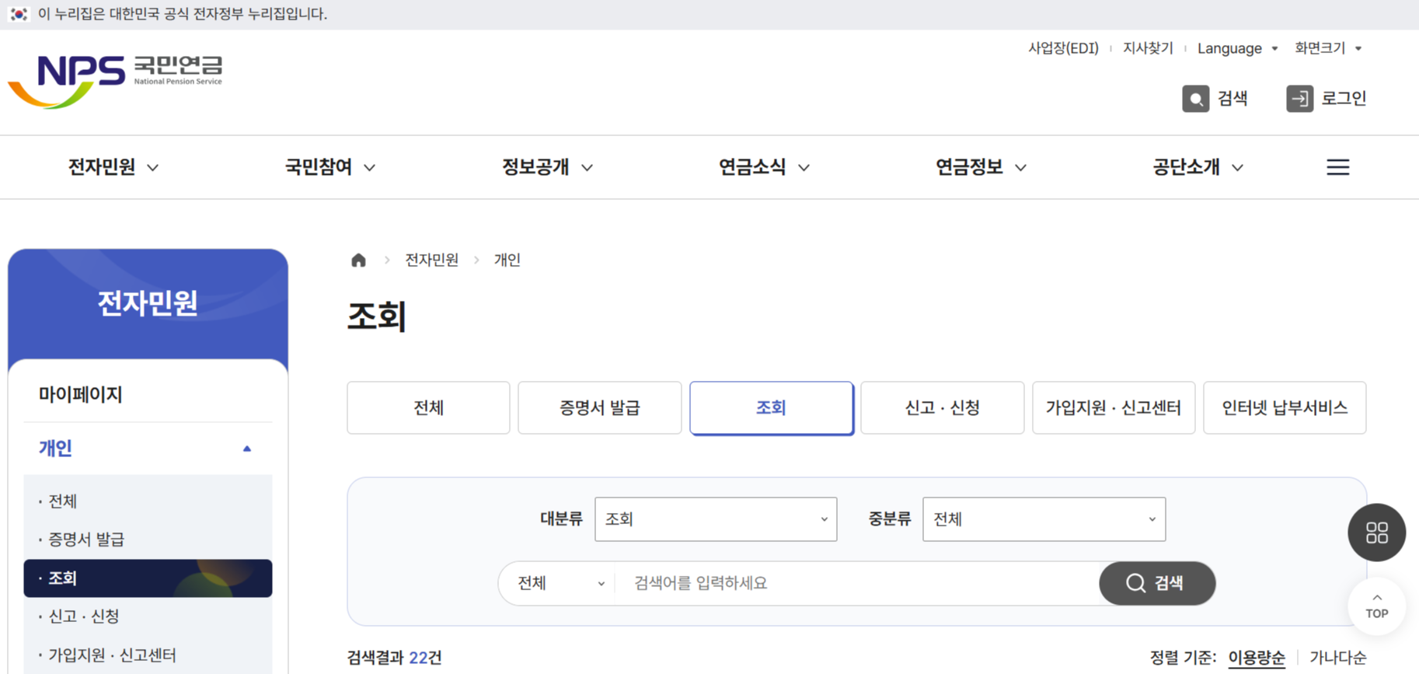Click the Korean flag icon in the banner

point(19,14)
